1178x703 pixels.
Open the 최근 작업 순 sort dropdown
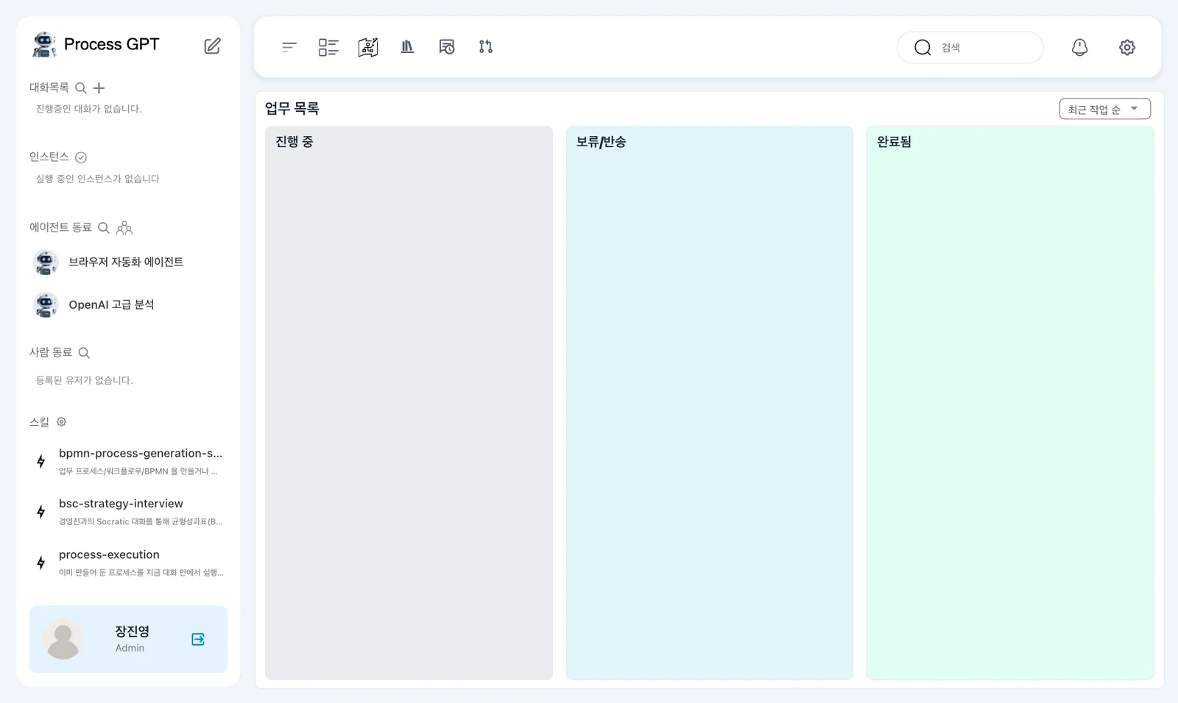[1104, 109]
